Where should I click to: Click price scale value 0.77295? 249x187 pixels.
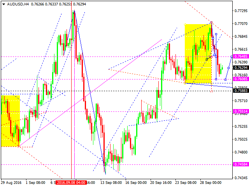tap(241, 11)
